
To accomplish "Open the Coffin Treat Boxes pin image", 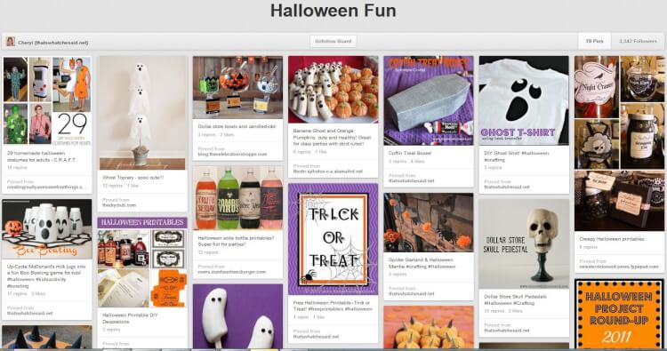I will 429,100.
